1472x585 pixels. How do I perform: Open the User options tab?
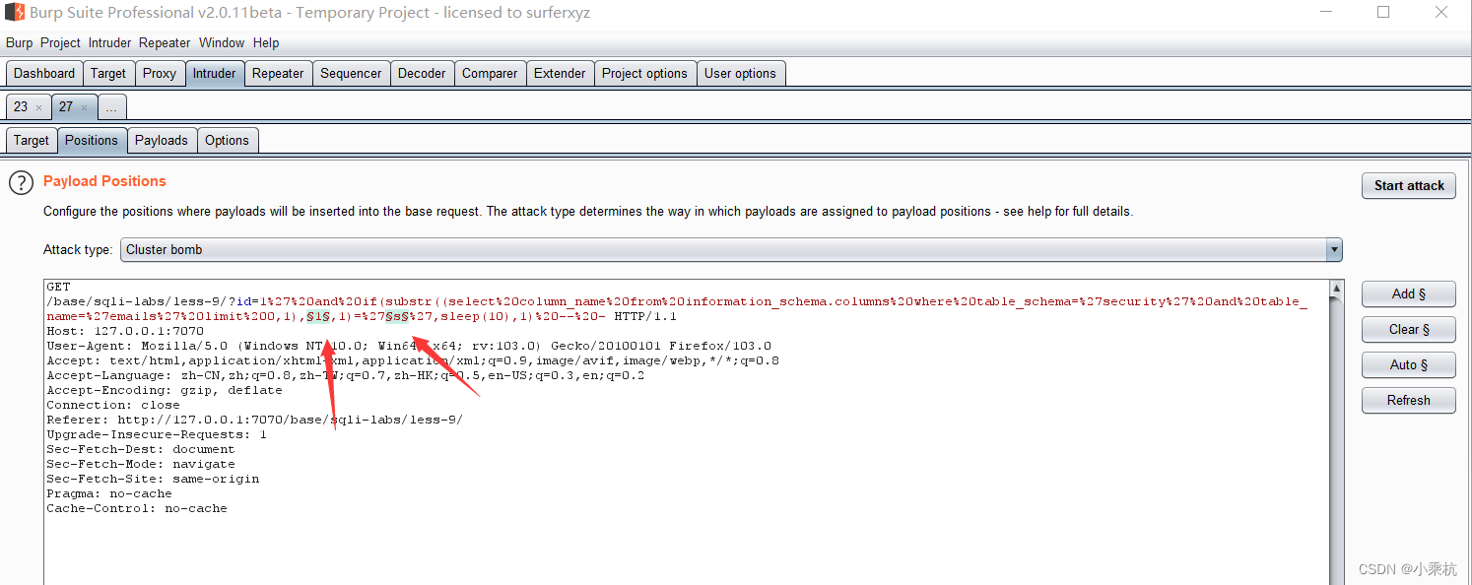coord(741,74)
